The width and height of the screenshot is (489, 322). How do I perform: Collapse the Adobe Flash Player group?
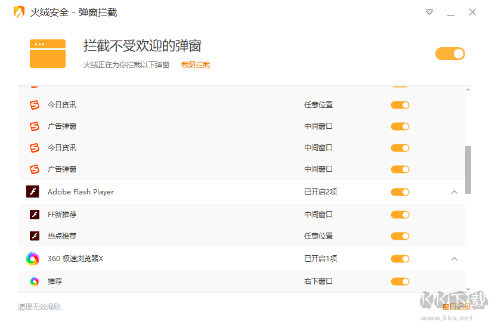pos(454,192)
